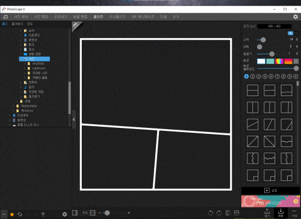The height and width of the screenshot is (219, 301).
Task: Open the 사진 뷰어 tab
Action: point(21,17)
